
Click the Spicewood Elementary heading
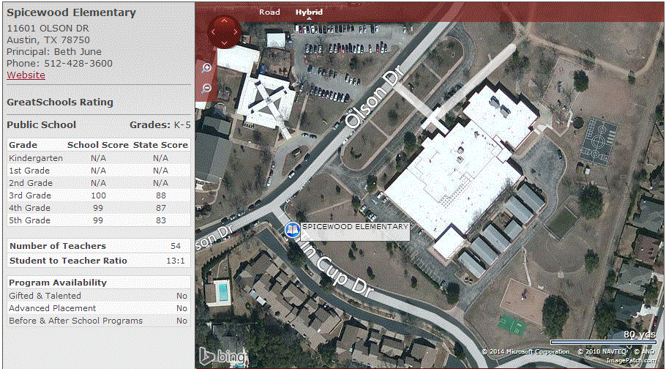coord(72,12)
